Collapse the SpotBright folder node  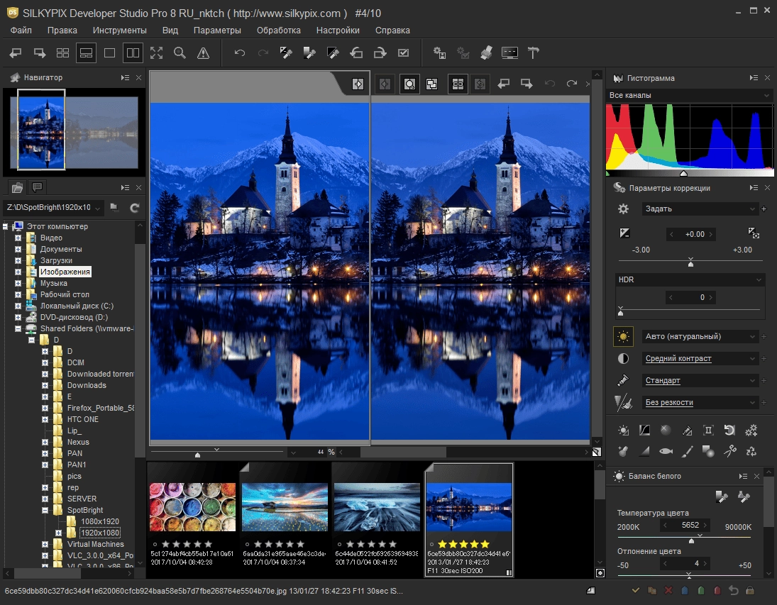point(45,510)
